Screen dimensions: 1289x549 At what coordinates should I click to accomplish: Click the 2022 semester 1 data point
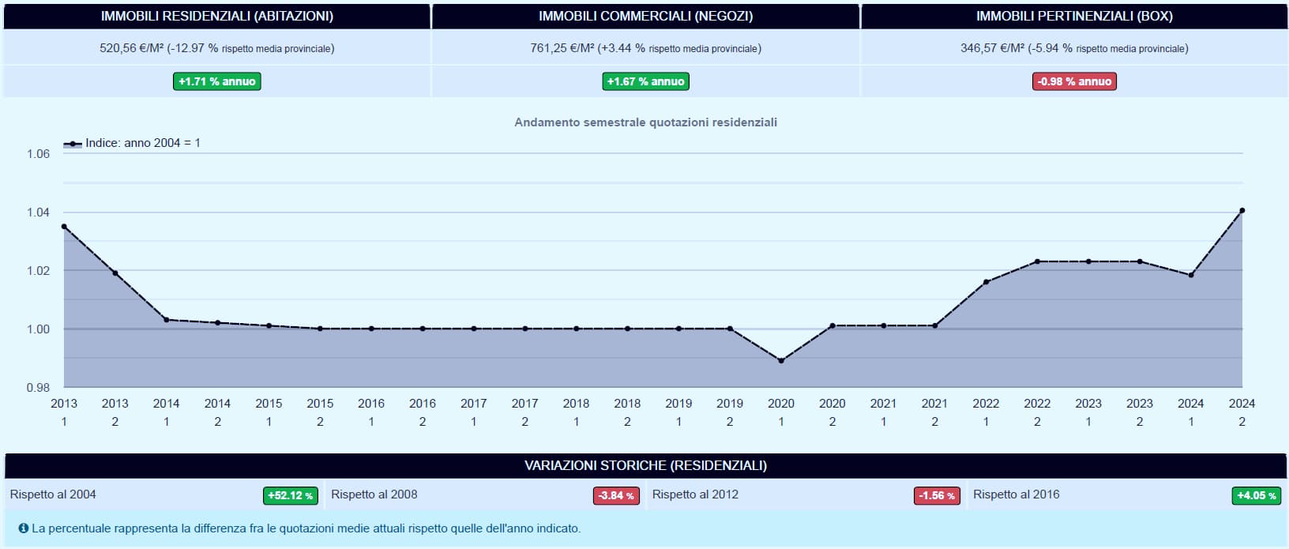(x=986, y=282)
